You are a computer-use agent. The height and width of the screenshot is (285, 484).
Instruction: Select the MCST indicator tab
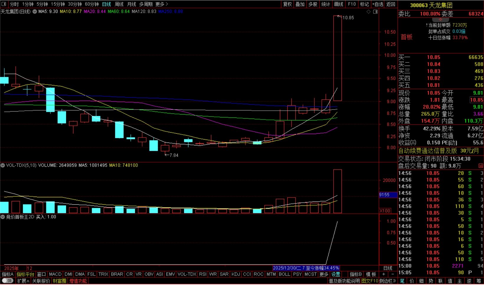[311, 274]
